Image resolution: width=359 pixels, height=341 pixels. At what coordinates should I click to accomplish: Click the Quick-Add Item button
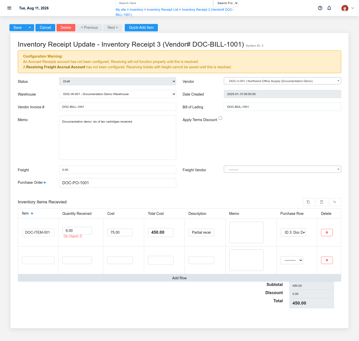click(x=141, y=28)
